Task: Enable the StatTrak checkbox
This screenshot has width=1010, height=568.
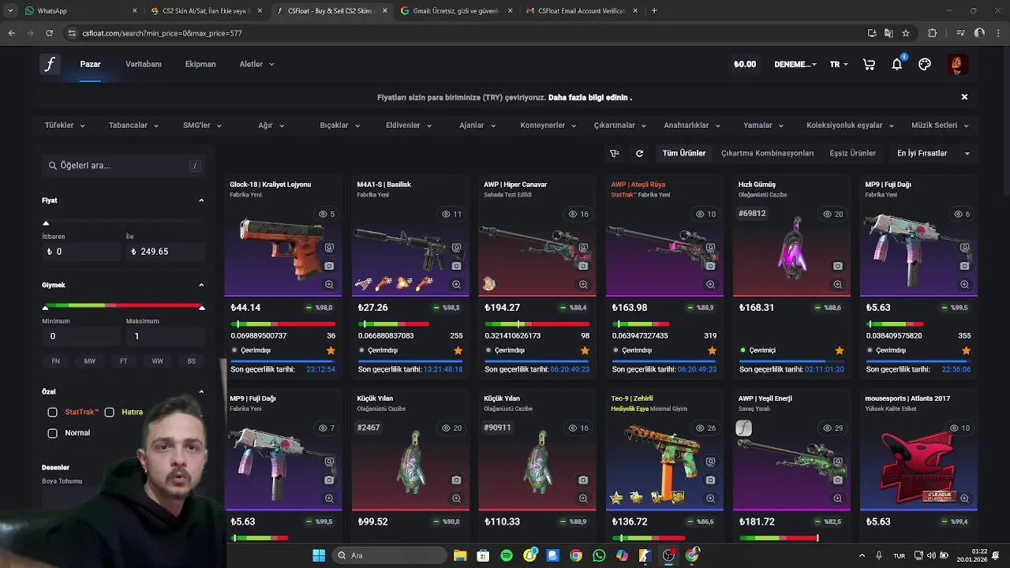Action: [x=52, y=412]
